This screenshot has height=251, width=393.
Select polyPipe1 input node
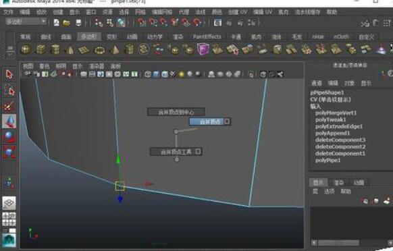click(x=327, y=161)
